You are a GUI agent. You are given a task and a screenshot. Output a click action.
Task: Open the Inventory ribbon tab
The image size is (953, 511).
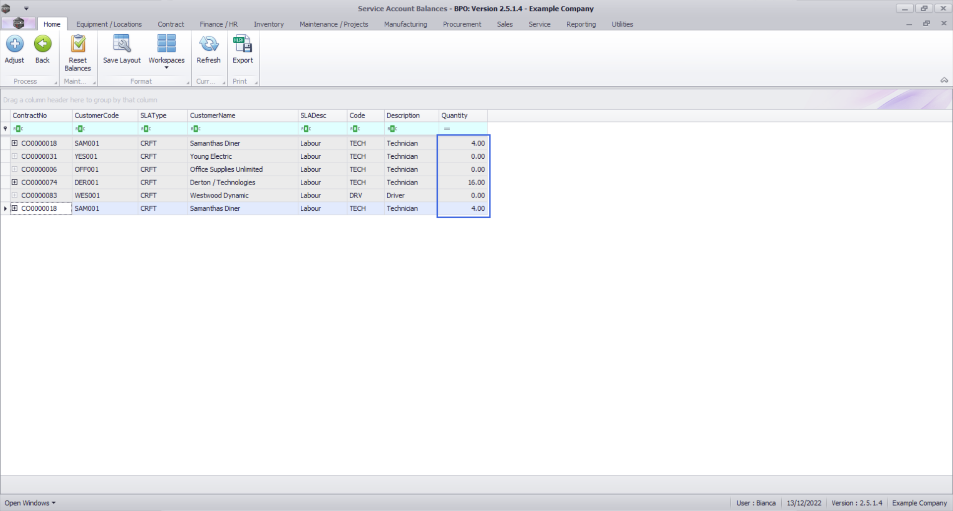click(269, 24)
